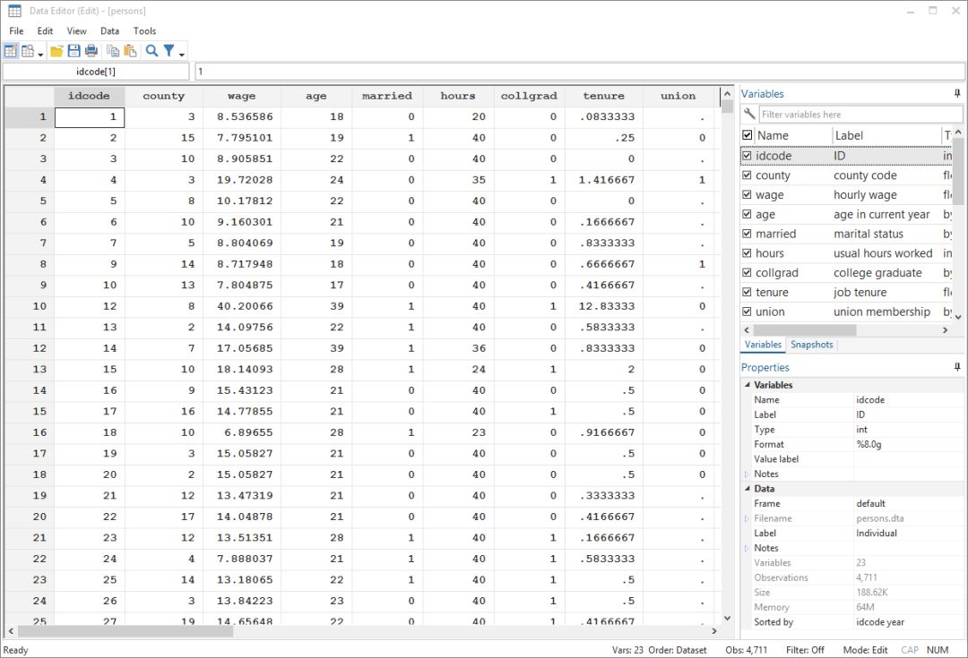Copy selected cells with the copy icon
Screen dimensions: 968x658
pyautogui.click(x=115, y=51)
